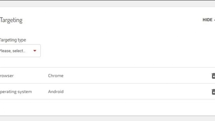
Task: Delete the Chrome browser targeting rule
Action: pos(213,76)
